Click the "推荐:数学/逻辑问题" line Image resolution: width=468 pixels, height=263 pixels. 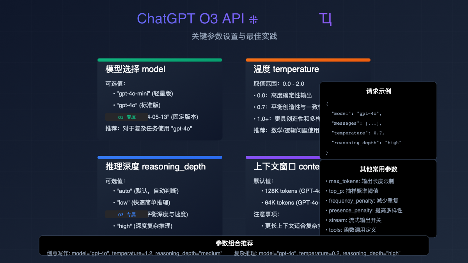[287, 131]
